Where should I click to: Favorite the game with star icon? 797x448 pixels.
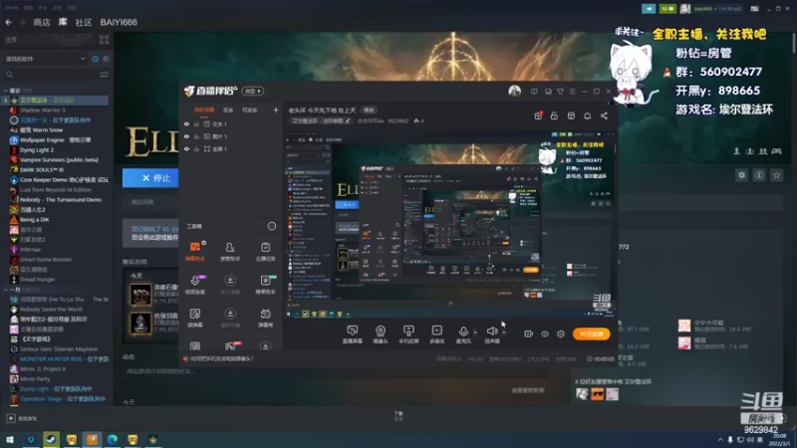776,175
